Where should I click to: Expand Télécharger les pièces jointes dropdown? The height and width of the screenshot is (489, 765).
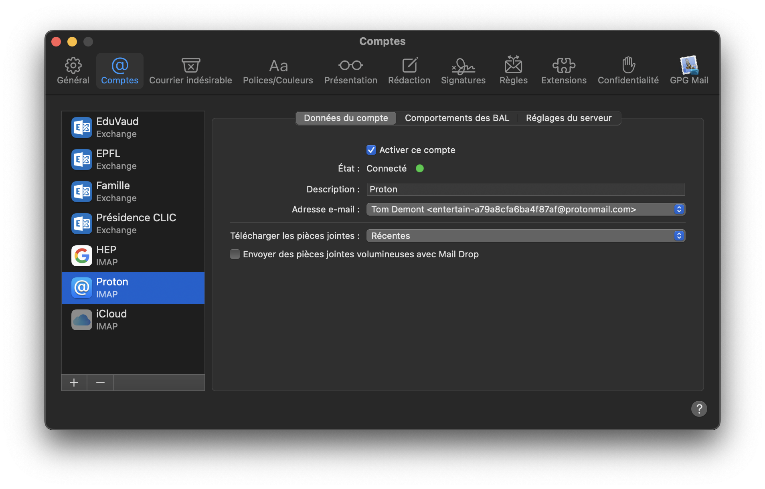[525, 236]
